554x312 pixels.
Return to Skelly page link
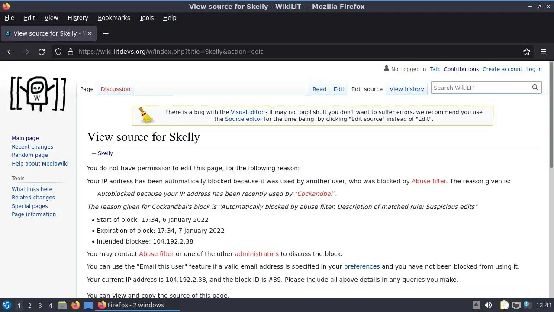point(105,153)
